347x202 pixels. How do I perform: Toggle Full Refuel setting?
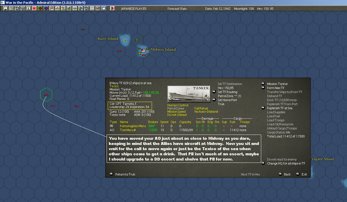click(201, 108)
